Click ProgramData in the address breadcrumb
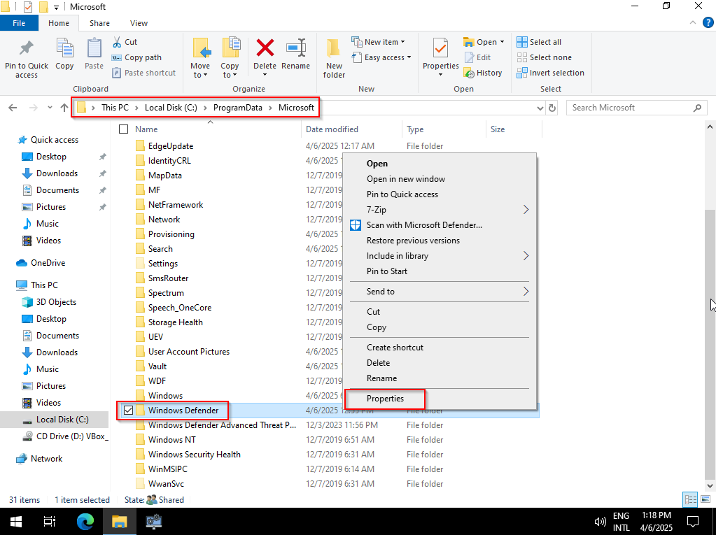The height and width of the screenshot is (535, 716). (x=237, y=108)
